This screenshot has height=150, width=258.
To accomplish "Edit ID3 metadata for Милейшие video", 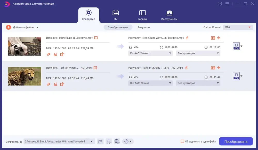I will [213, 38].
